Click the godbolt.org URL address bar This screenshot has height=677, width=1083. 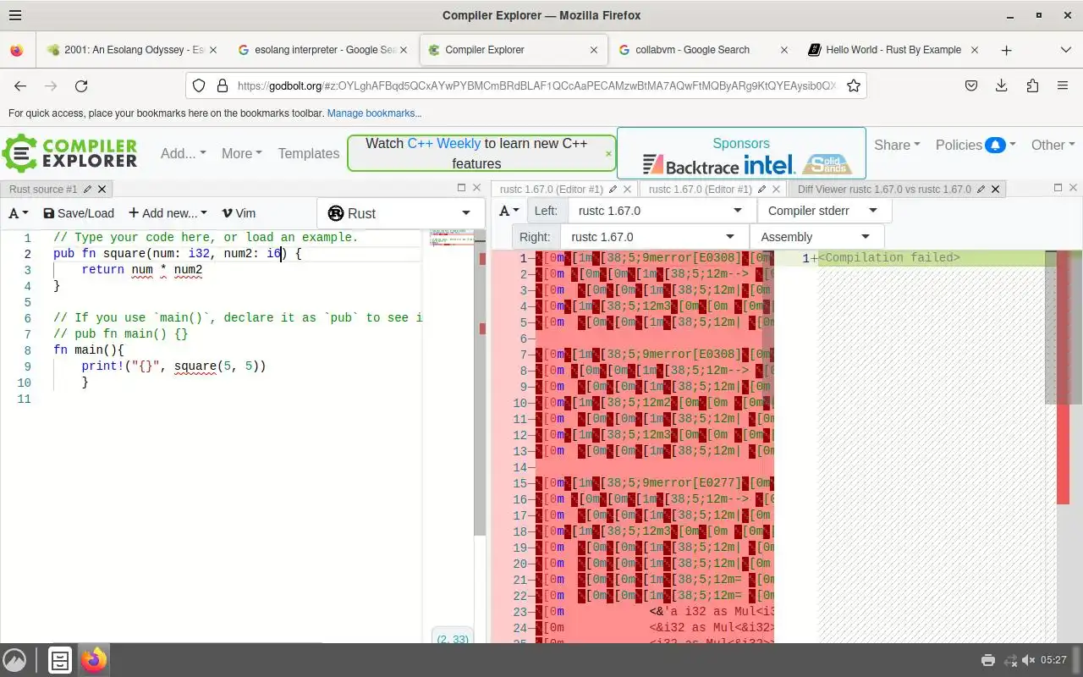[x=536, y=85]
